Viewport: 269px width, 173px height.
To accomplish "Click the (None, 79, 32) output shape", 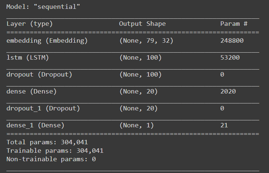I will coord(146,41).
